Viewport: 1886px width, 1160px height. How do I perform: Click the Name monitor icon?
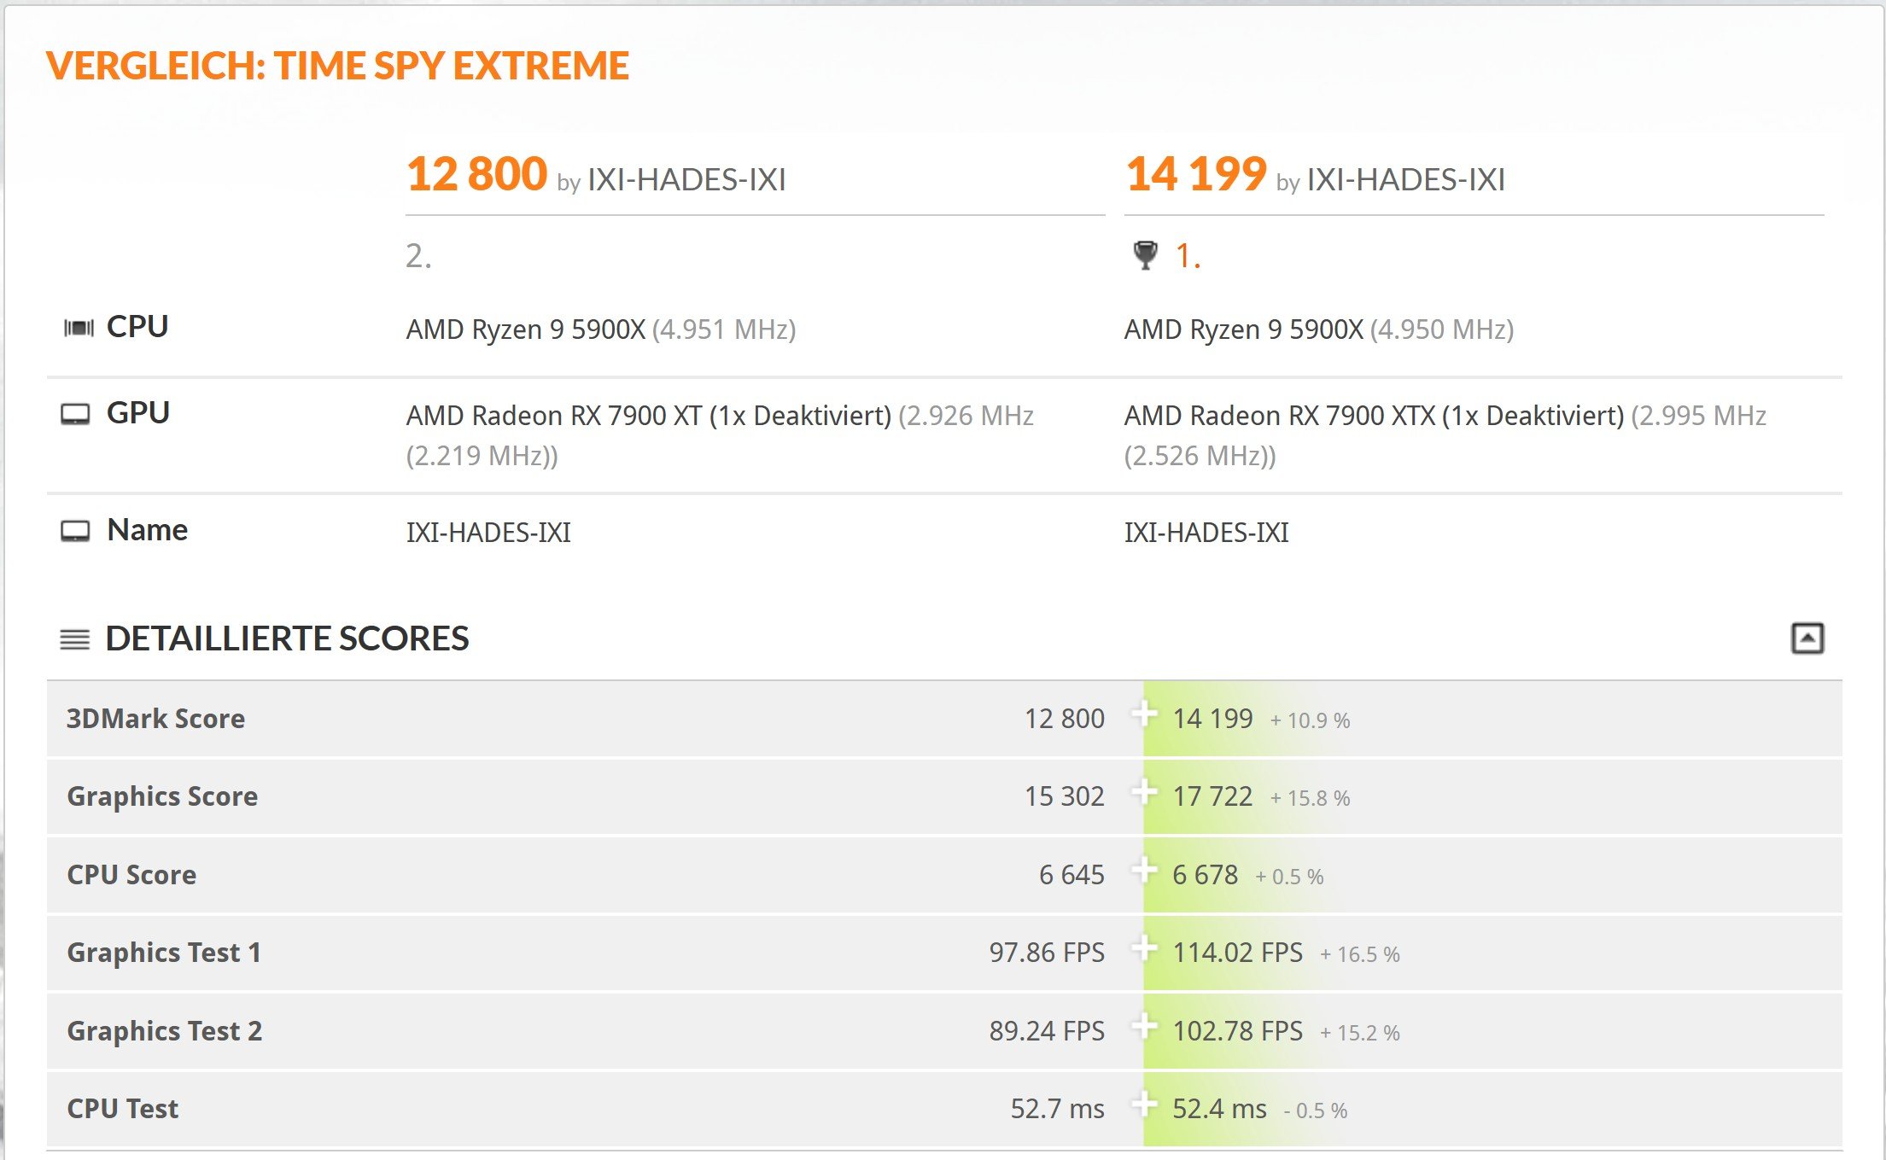point(75,532)
